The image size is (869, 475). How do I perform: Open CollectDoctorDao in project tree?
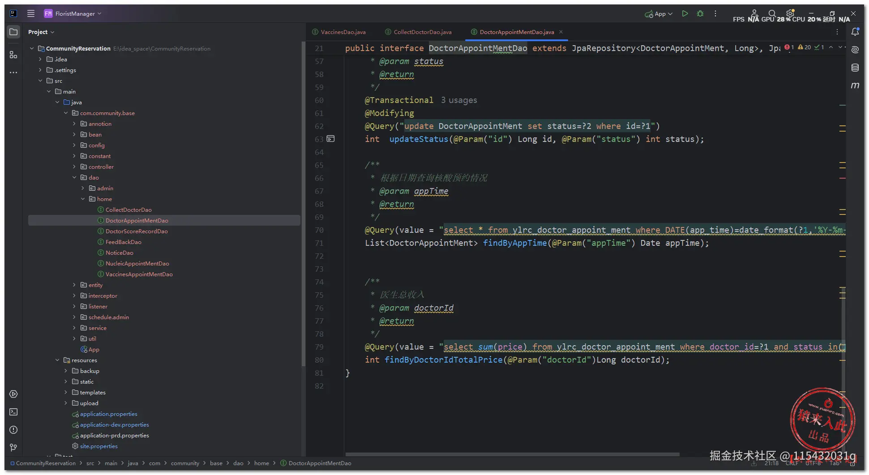click(128, 210)
